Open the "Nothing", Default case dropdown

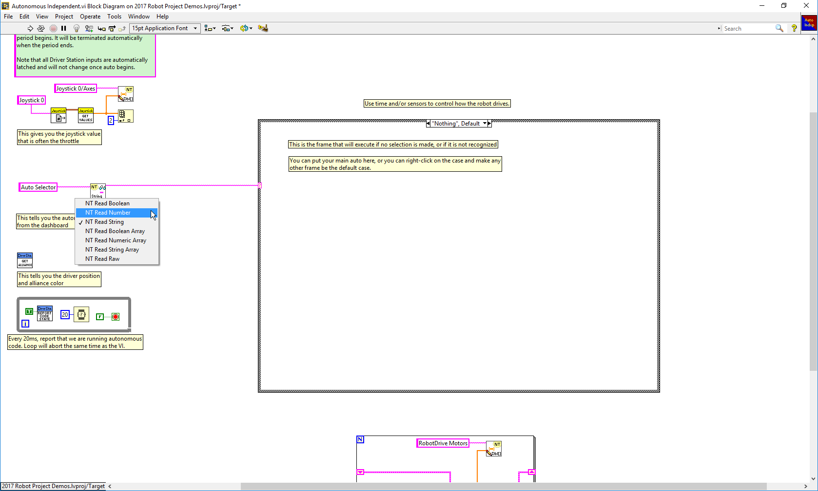tap(485, 124)
